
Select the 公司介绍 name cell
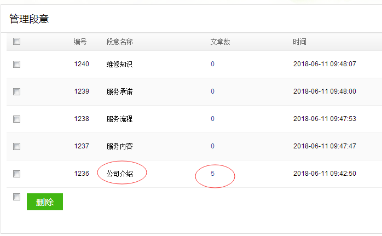tap(120, 174)
